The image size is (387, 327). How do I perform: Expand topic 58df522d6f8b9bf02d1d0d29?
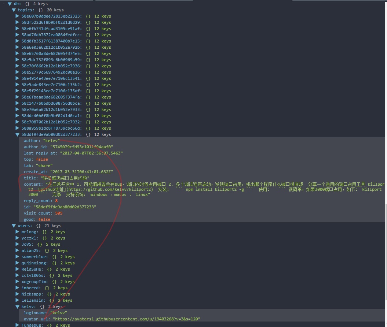click(17, 22)
